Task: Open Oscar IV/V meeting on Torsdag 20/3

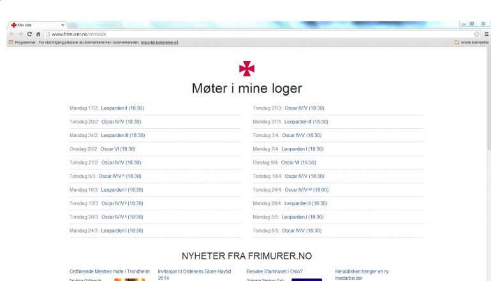Action: point(122,217)
